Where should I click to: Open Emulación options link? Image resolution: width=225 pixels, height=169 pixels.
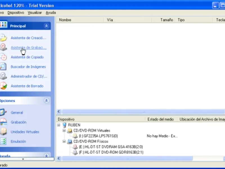coord(18,141)
